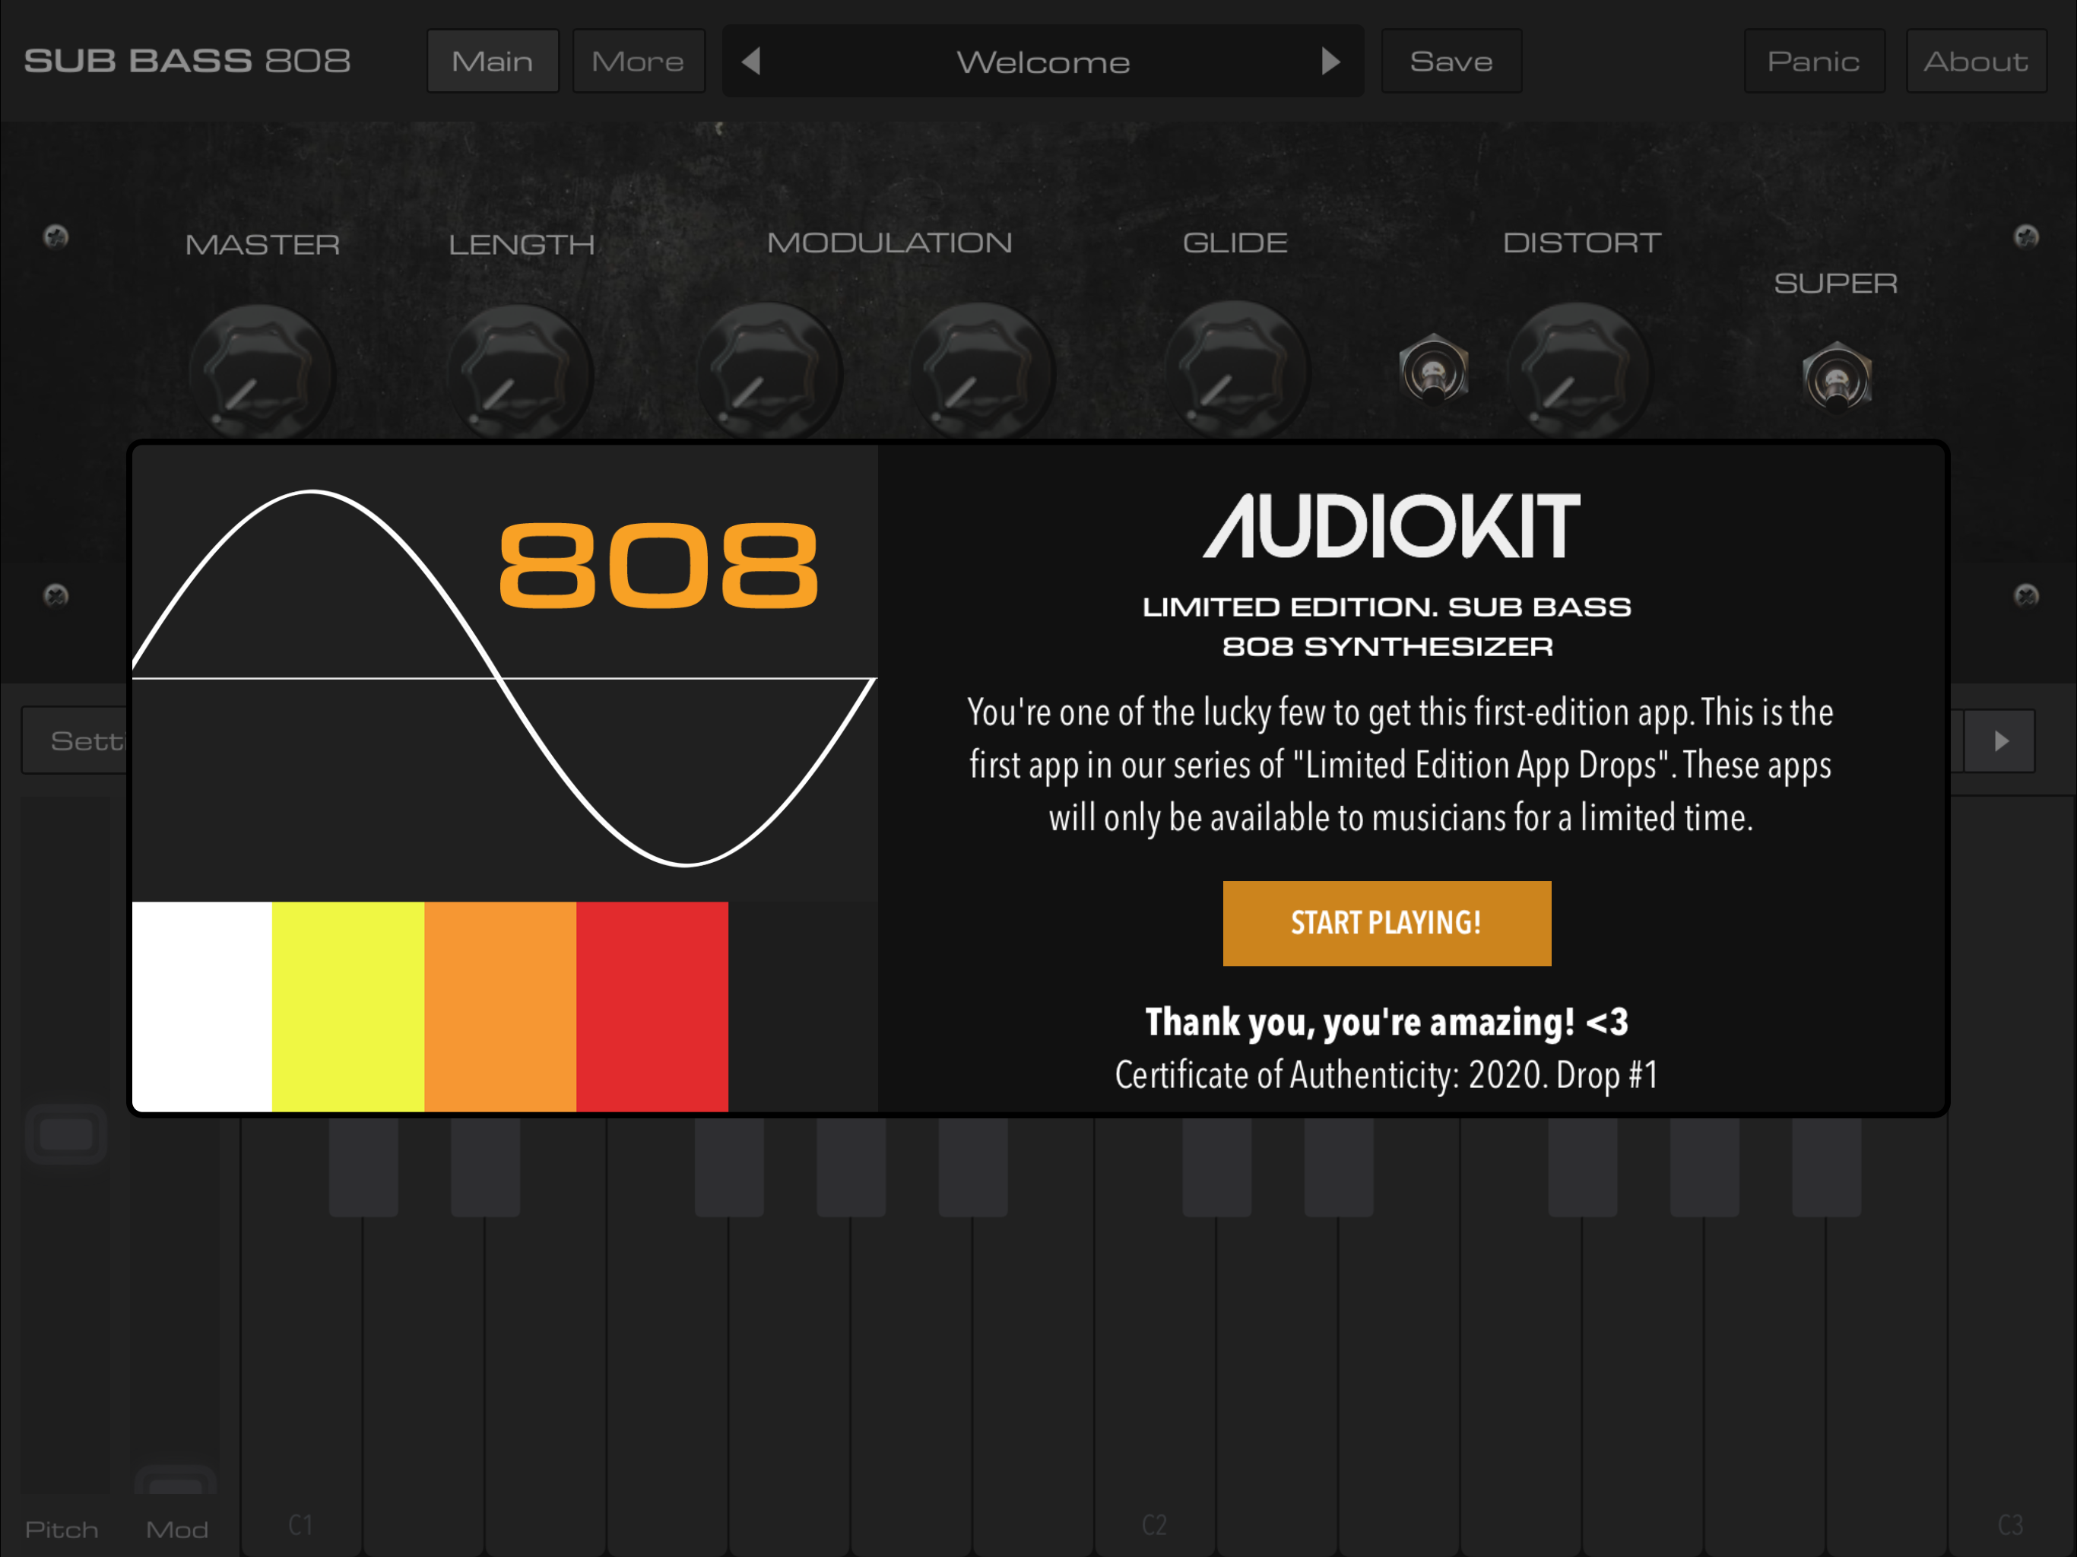Switch to the Main tab

pos(492,62)
